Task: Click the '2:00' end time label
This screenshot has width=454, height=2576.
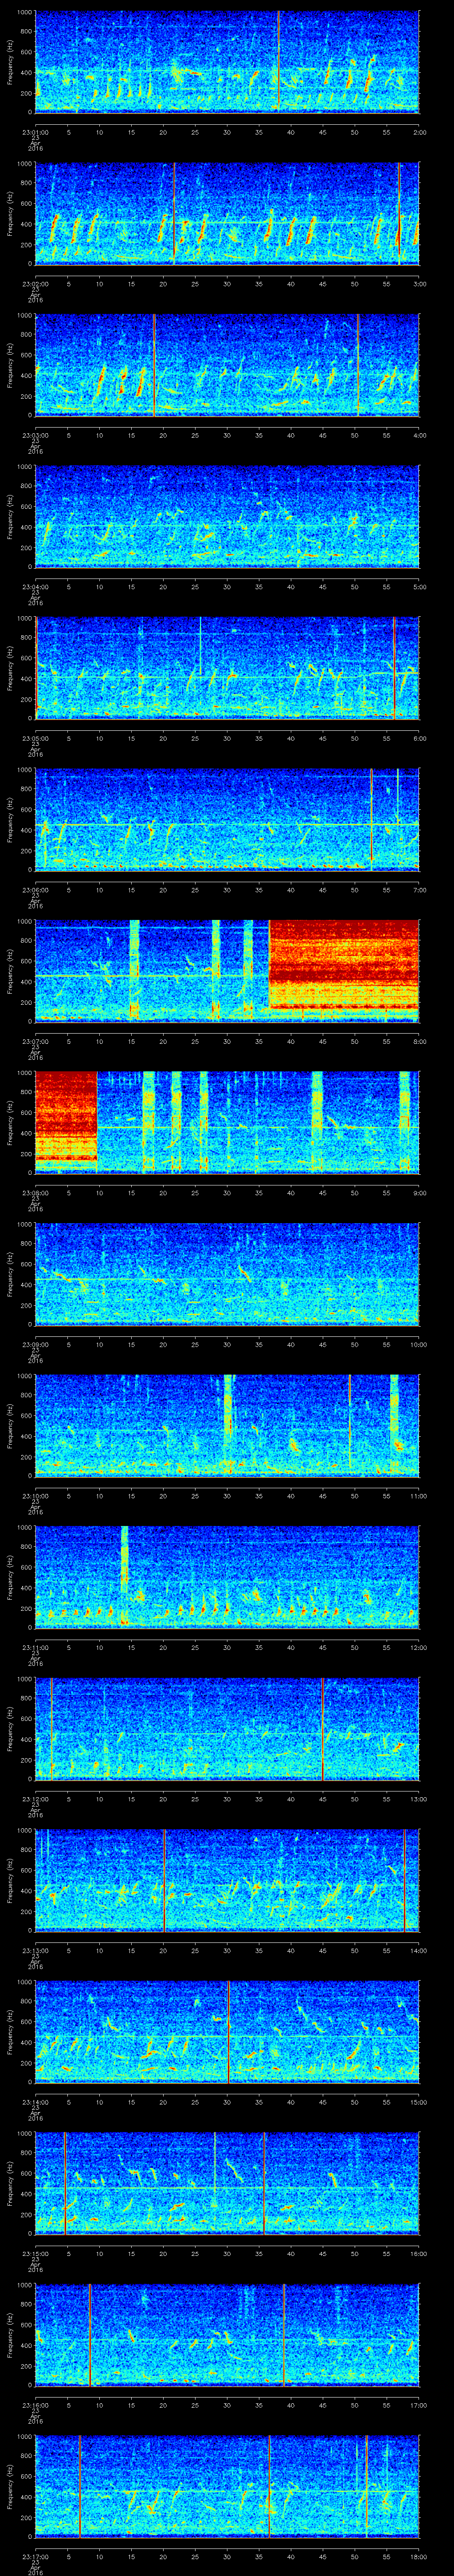Action: point(419,131)
